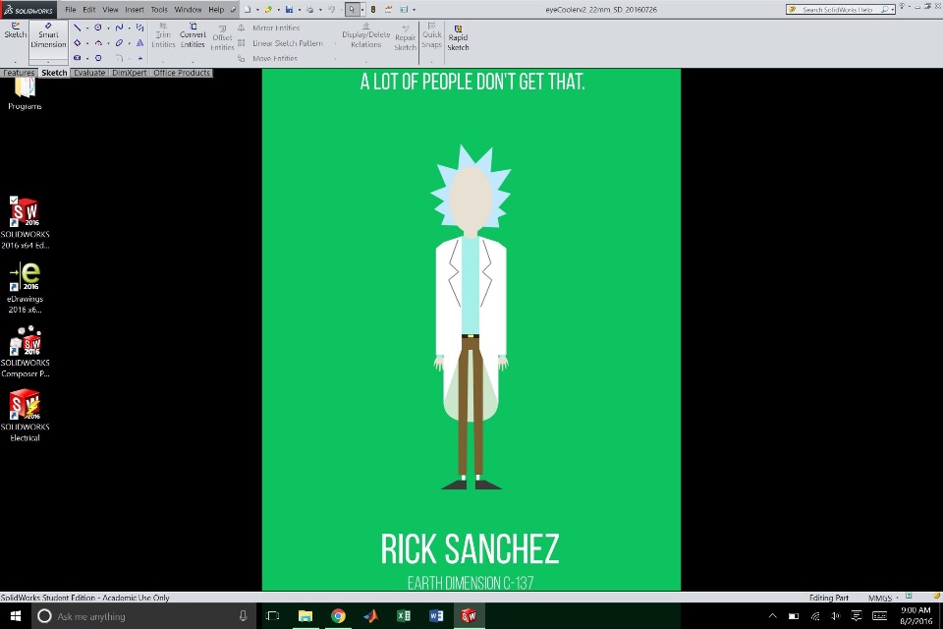The height and width of the screenshot is (629, 943).
Task: Click the Options icon in top toolbar
Action: click(404, 9)
